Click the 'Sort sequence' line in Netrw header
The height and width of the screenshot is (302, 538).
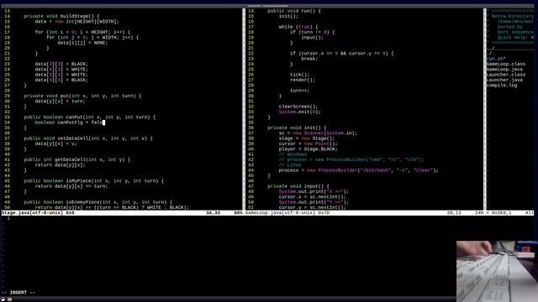(x=515, y=32)
